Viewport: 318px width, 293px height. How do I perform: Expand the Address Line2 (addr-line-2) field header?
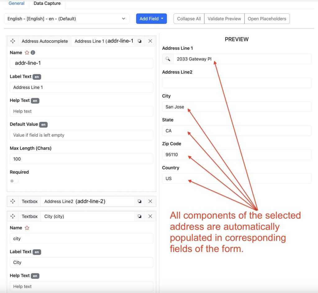point(75,201)
